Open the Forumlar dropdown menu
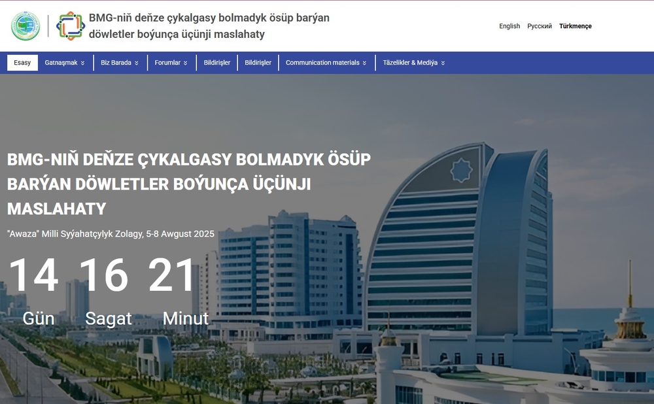Viewport: 654px width, 404px height. [x=171, y=63]
